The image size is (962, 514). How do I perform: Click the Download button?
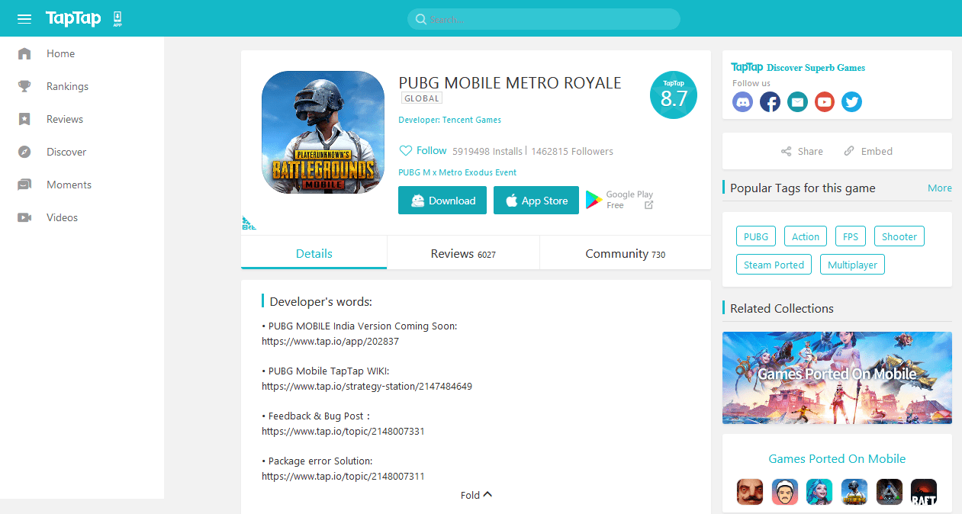pos(442,201)
